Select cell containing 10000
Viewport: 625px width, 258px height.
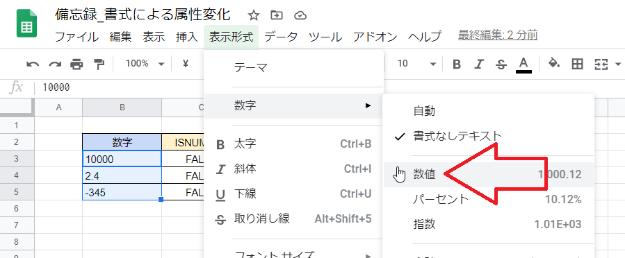point(122,159)
